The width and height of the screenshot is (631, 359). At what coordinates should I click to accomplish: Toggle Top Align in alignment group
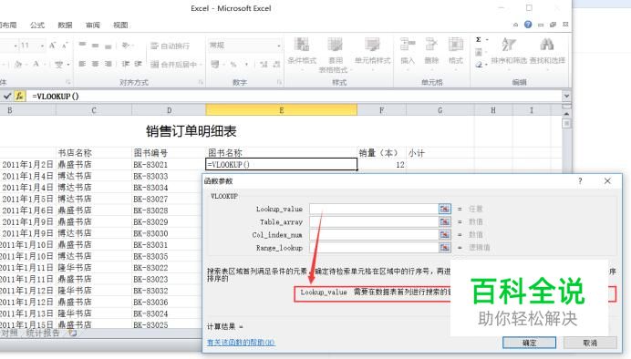click(x=82, y=45)
